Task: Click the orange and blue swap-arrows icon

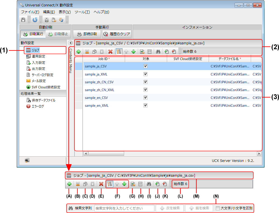Action: point(62,20)
